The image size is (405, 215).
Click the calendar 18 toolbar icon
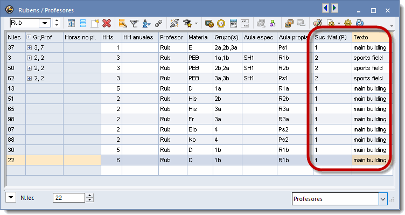pyautogui.click(x=233, y=23)
